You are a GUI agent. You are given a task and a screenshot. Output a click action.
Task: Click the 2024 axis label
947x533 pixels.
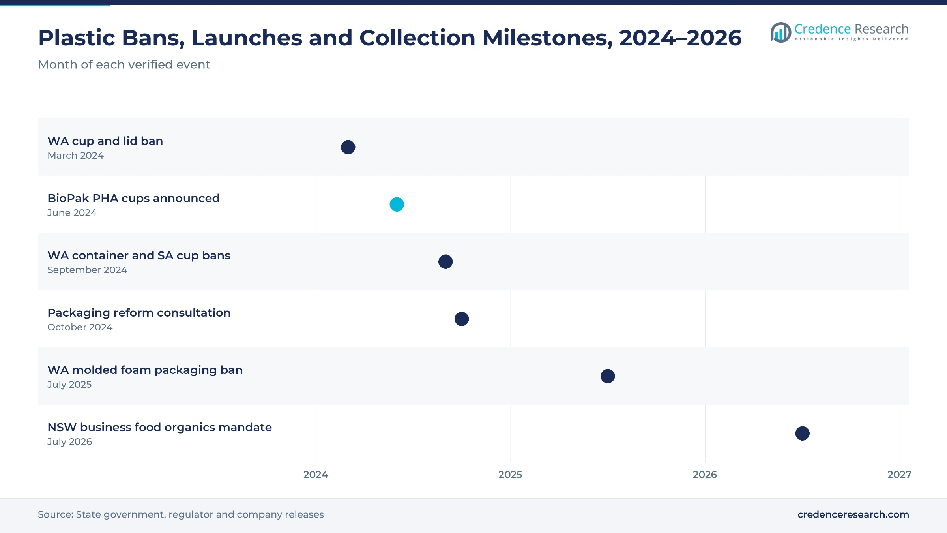pos(316,475)
